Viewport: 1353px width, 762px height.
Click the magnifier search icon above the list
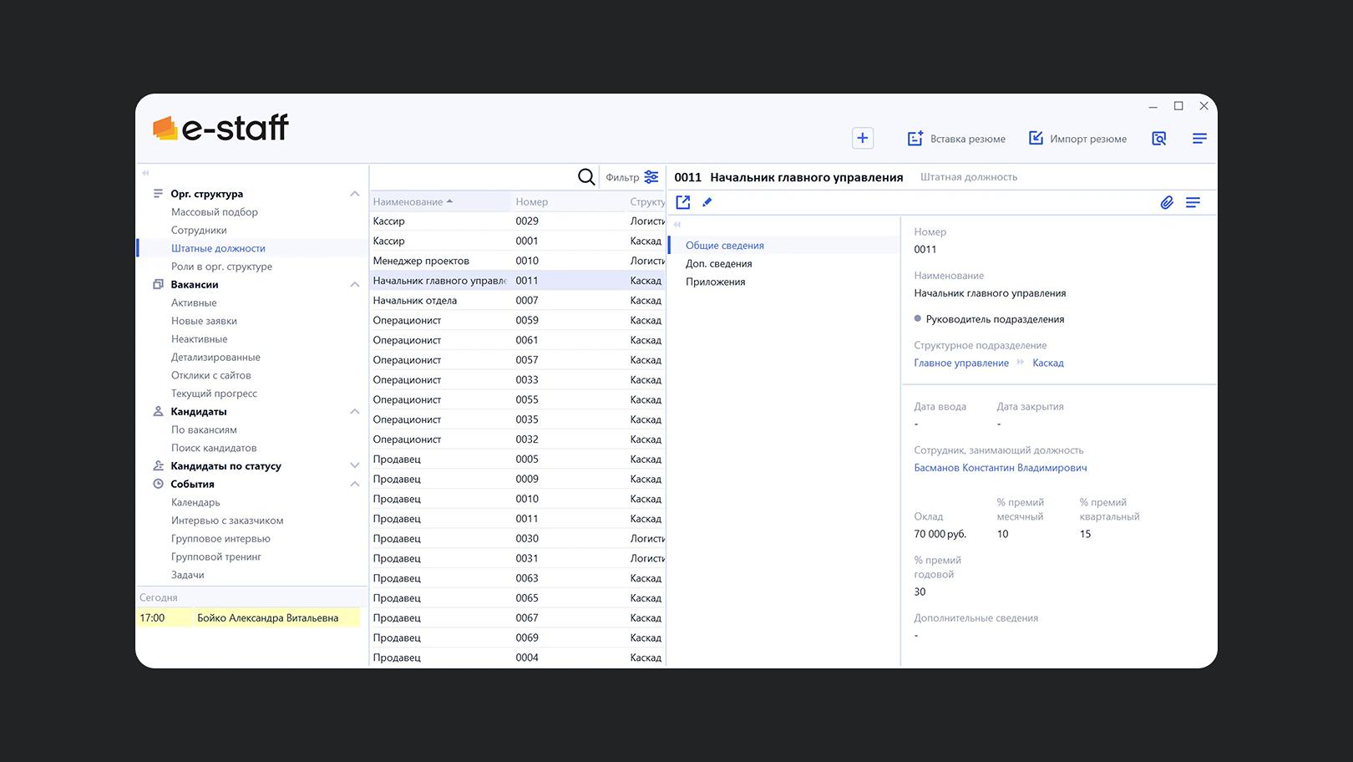point(586,177)
